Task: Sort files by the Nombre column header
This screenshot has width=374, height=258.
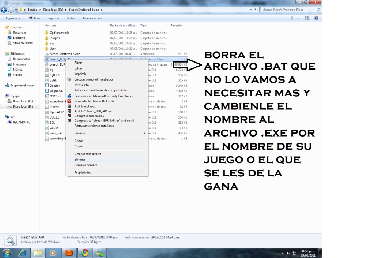Action: tap(76, 25)
